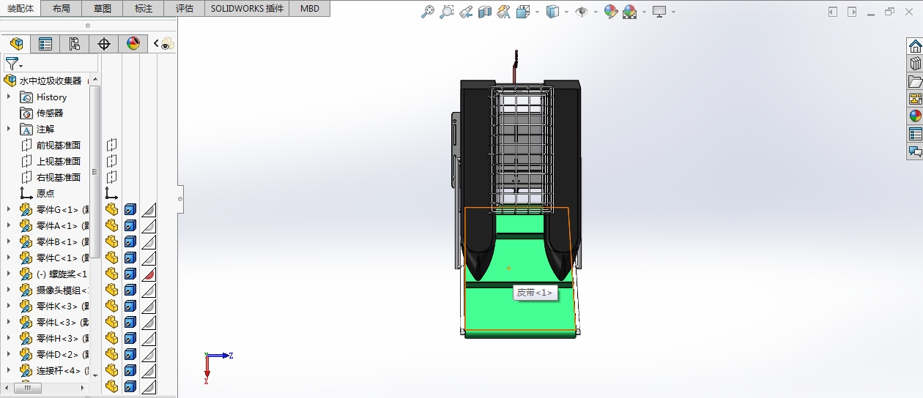Toggle visibility of 前视基准面 in display pane
The height and width of the screenshot is (398, 923).
[111, 146]
